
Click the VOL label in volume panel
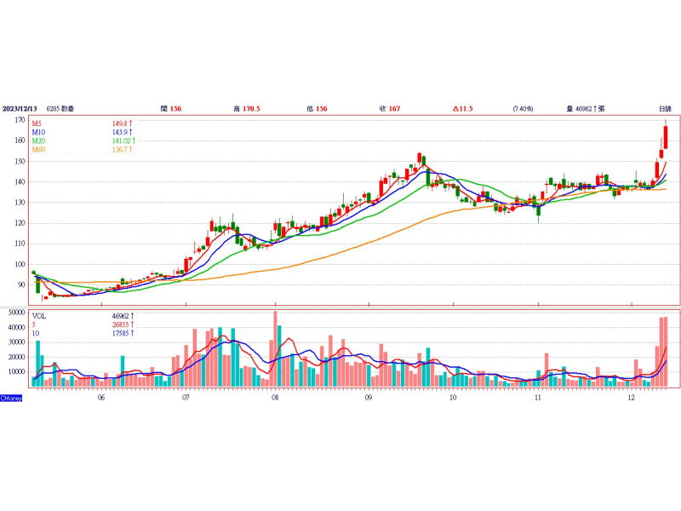(39, 315)
